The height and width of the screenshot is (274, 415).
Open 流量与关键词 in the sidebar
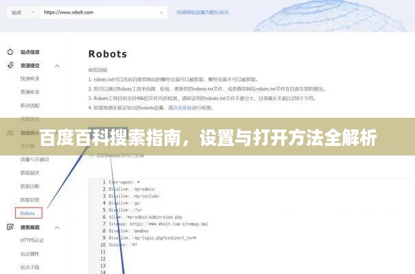(34, 160)
